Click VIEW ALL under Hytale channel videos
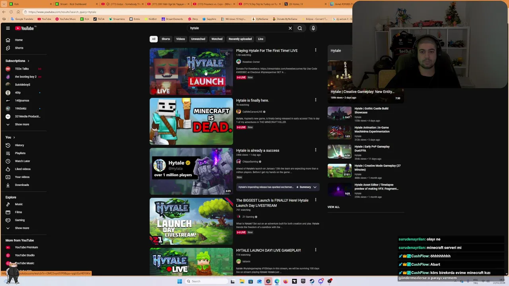Image resolution: width=509 pixels, height=286 pixels. pyautogui.click(x=334, y=207)
